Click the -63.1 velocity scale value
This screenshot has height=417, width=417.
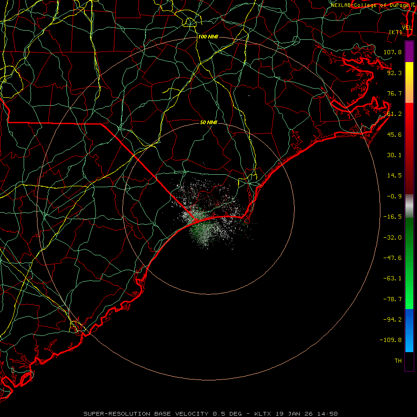pos(392,278)
